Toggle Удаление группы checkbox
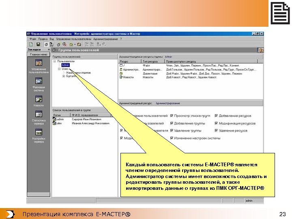This screenshot has width=292, height=219. pyautogui.click(x=172, y=131)
